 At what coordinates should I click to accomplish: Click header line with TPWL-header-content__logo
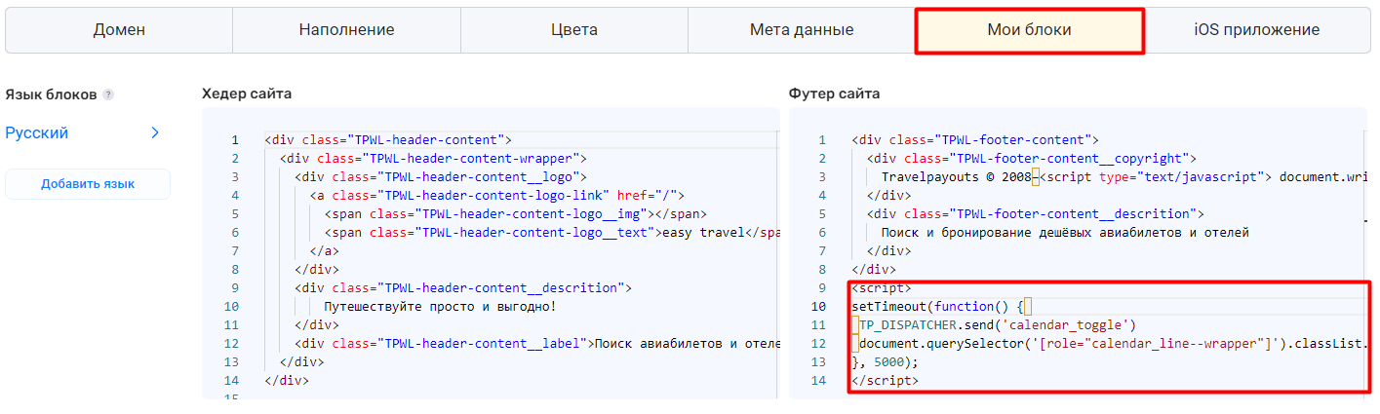[x=440, y=177]
